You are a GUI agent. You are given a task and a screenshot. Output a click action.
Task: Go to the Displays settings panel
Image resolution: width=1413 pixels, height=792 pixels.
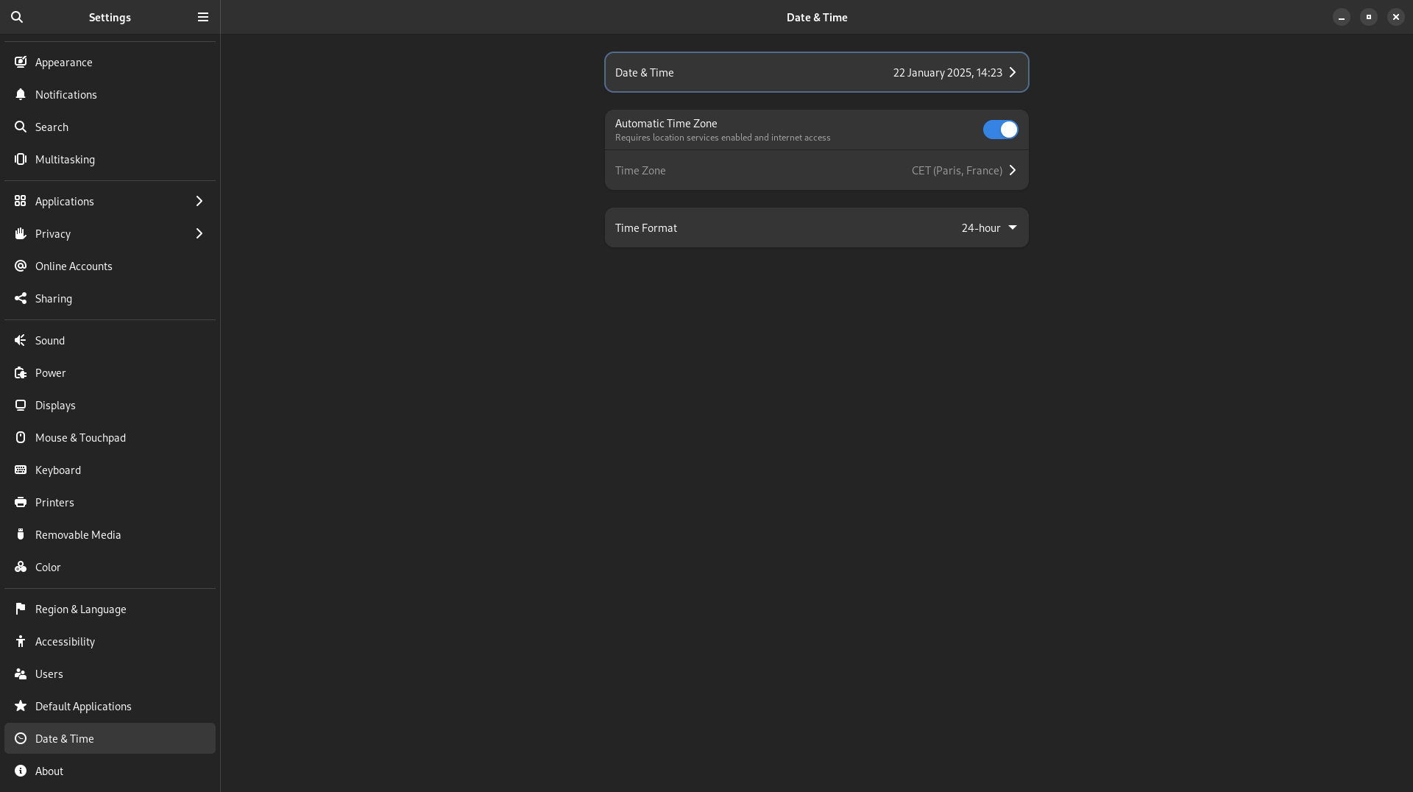(x=55, y=405)
